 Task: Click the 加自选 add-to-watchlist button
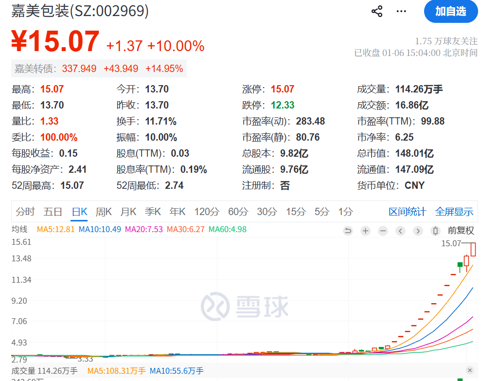point(451,11)
